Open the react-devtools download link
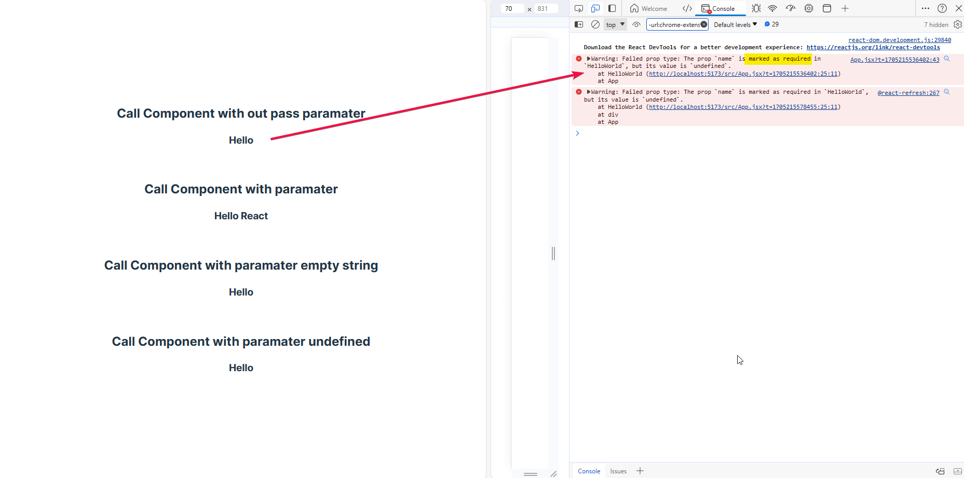The image size is (964, 478). click(873, 47)
